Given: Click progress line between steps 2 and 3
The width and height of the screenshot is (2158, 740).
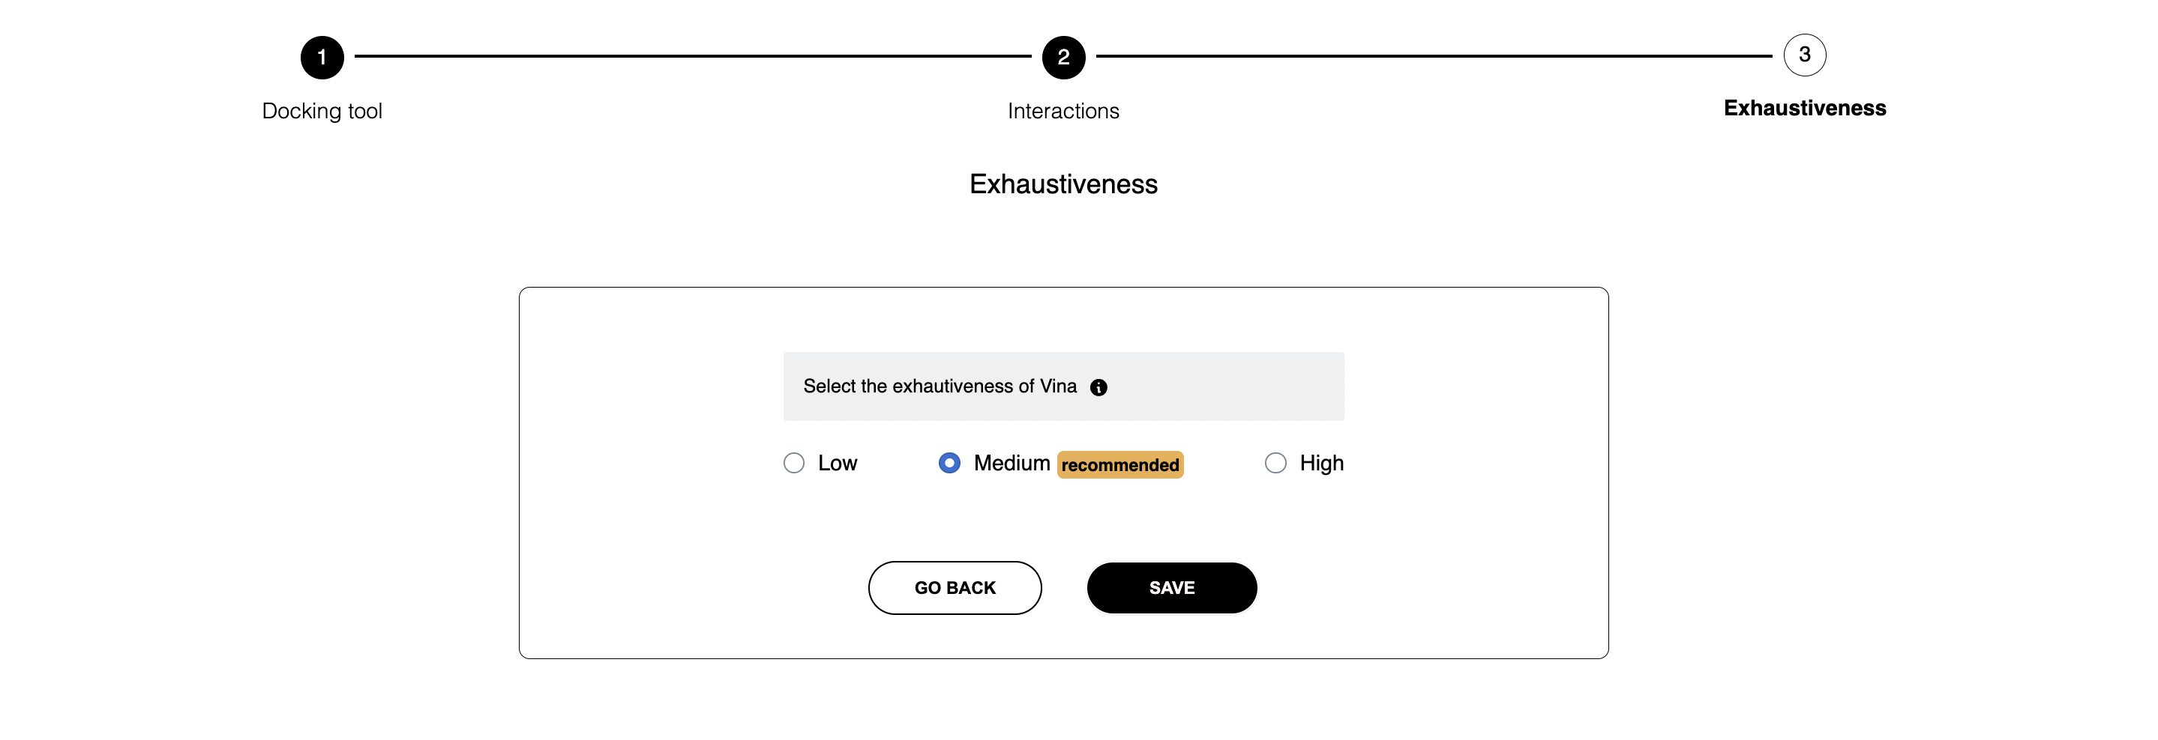Looking at the screenshot, I should point(1434,56).
